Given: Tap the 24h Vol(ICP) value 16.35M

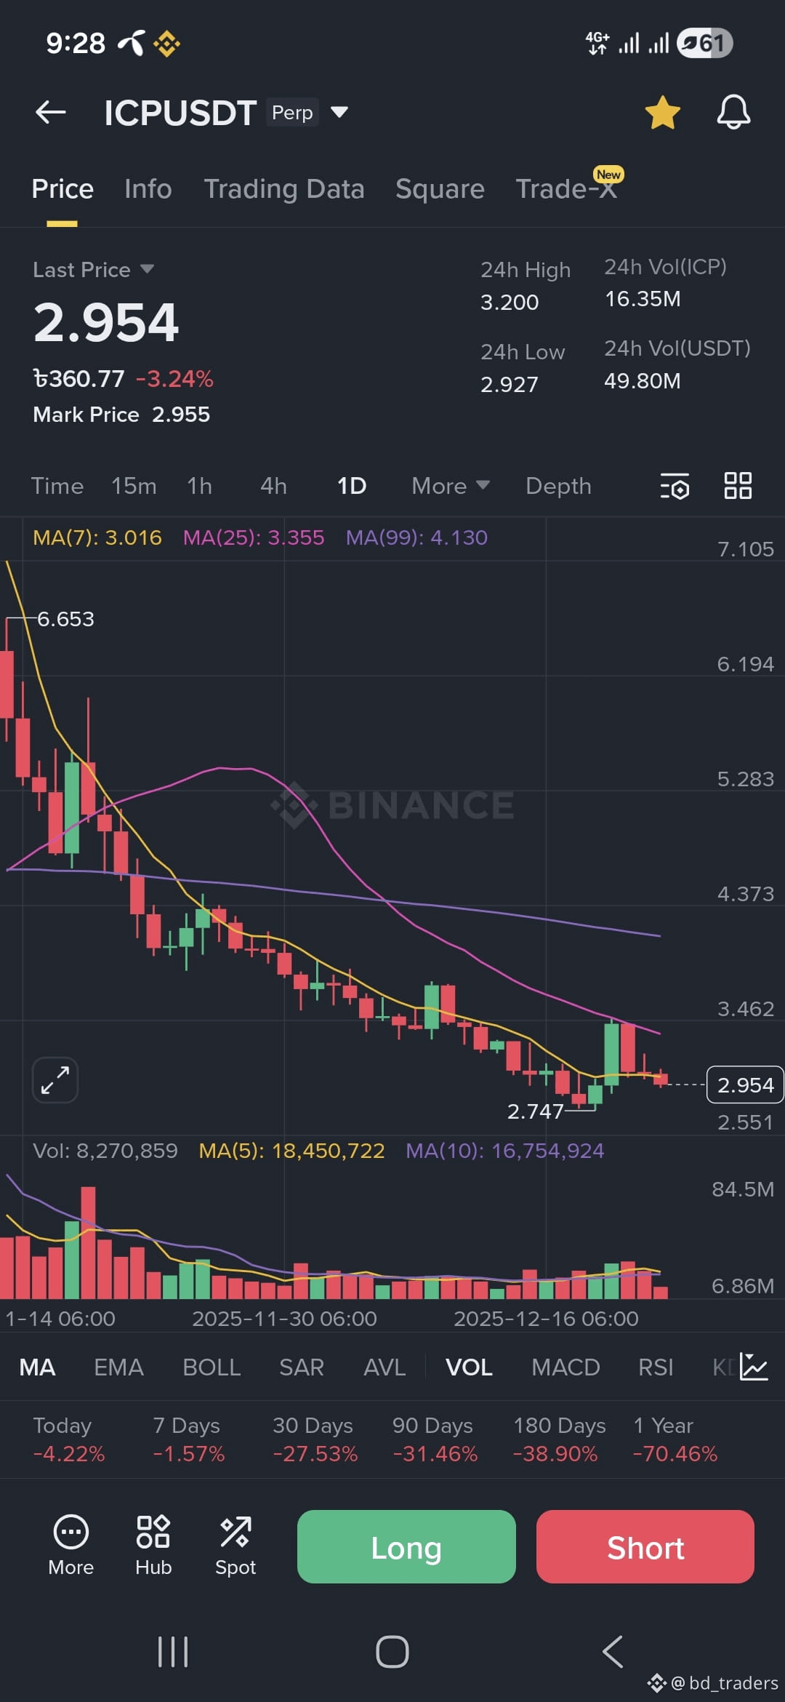Looking at the screenshot, I should [643, 299].
